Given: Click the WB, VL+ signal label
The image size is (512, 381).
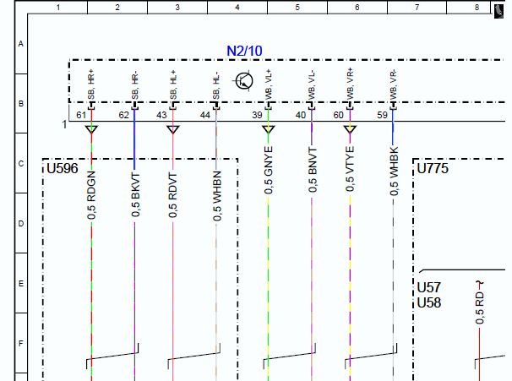Looking at the screenshot, I should 269,84.
